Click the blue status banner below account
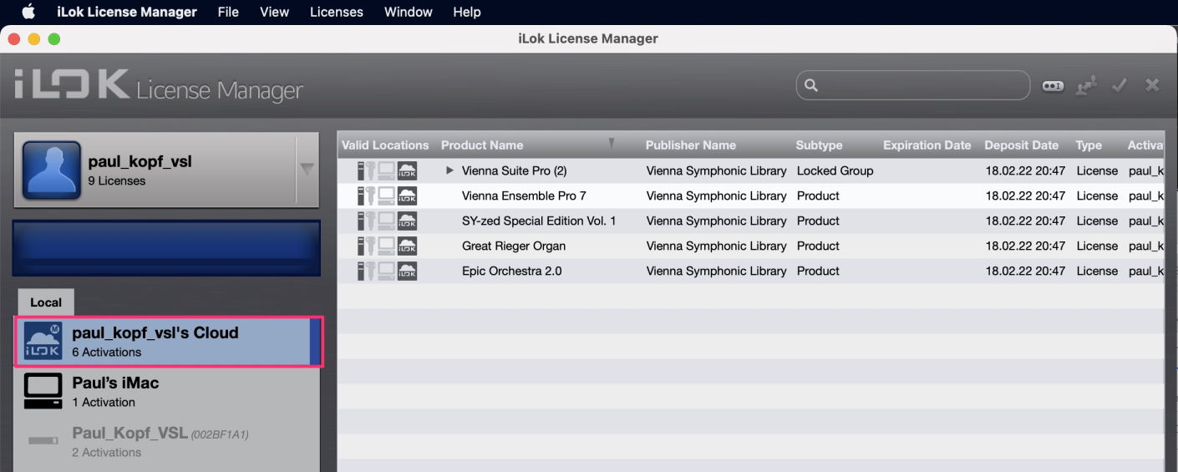The width and height of the screenshot is (1178, 472). coord(166,248)
